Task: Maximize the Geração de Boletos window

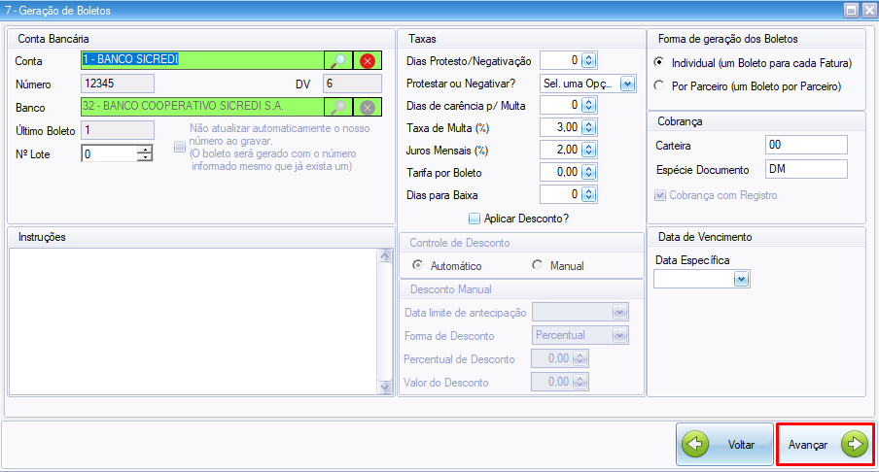Action: pyautogui.click(x=851, y=11)
